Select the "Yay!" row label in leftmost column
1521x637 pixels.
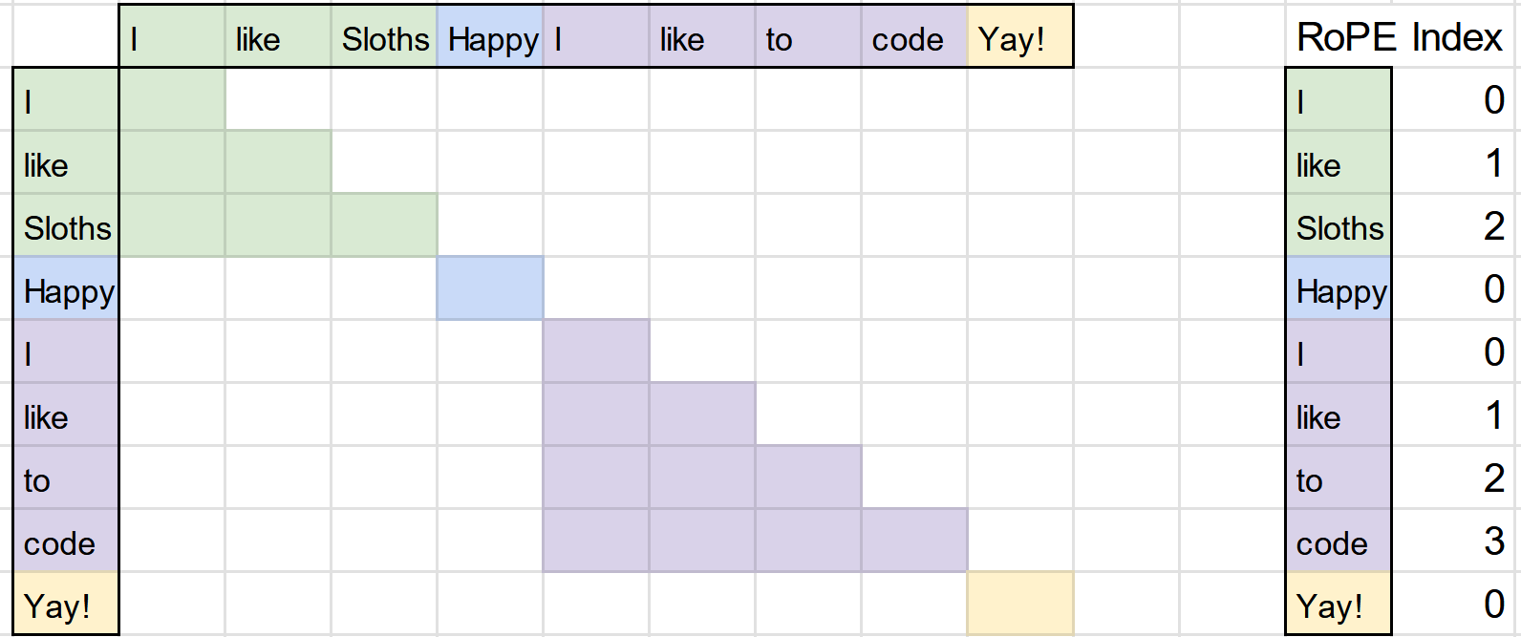(67, 605)
